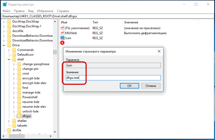Expand the DocWrap.DocWrap.1 key
Image resolution: width=215 pixels, height=140 pixels.
coord(4,26)
